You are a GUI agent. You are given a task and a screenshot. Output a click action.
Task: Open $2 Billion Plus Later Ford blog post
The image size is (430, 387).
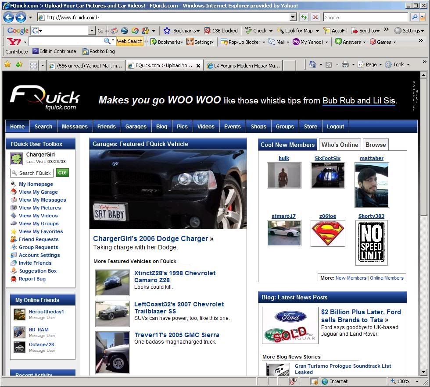361,316
